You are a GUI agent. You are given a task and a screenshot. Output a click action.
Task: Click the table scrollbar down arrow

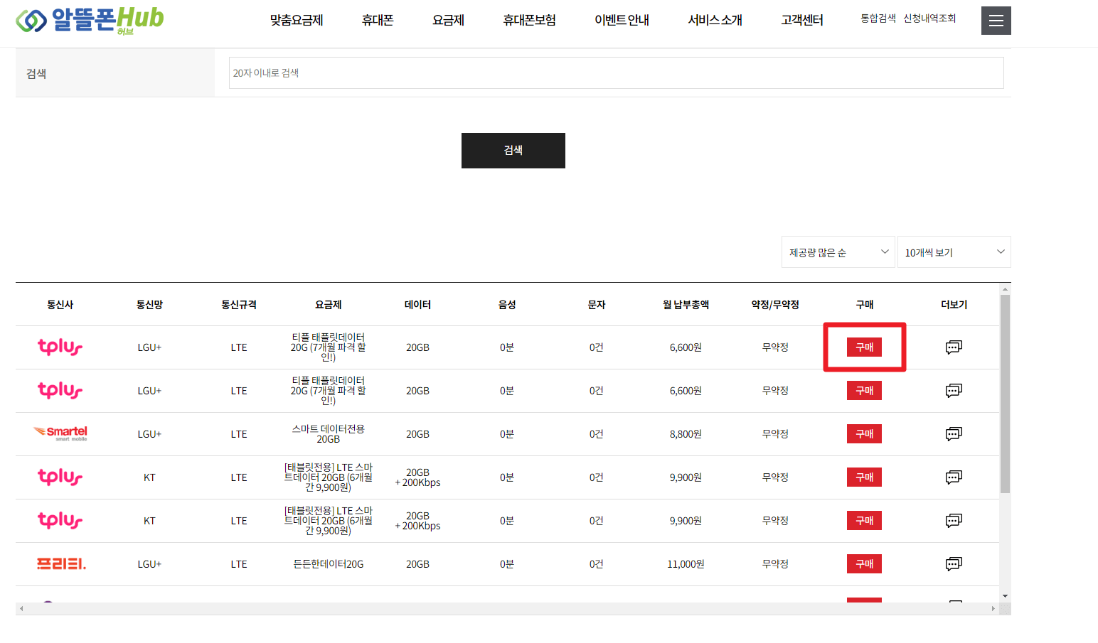click(1005, 596)
